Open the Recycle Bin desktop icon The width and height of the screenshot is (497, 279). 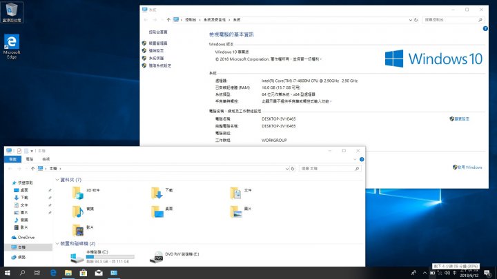click(12, 12)
